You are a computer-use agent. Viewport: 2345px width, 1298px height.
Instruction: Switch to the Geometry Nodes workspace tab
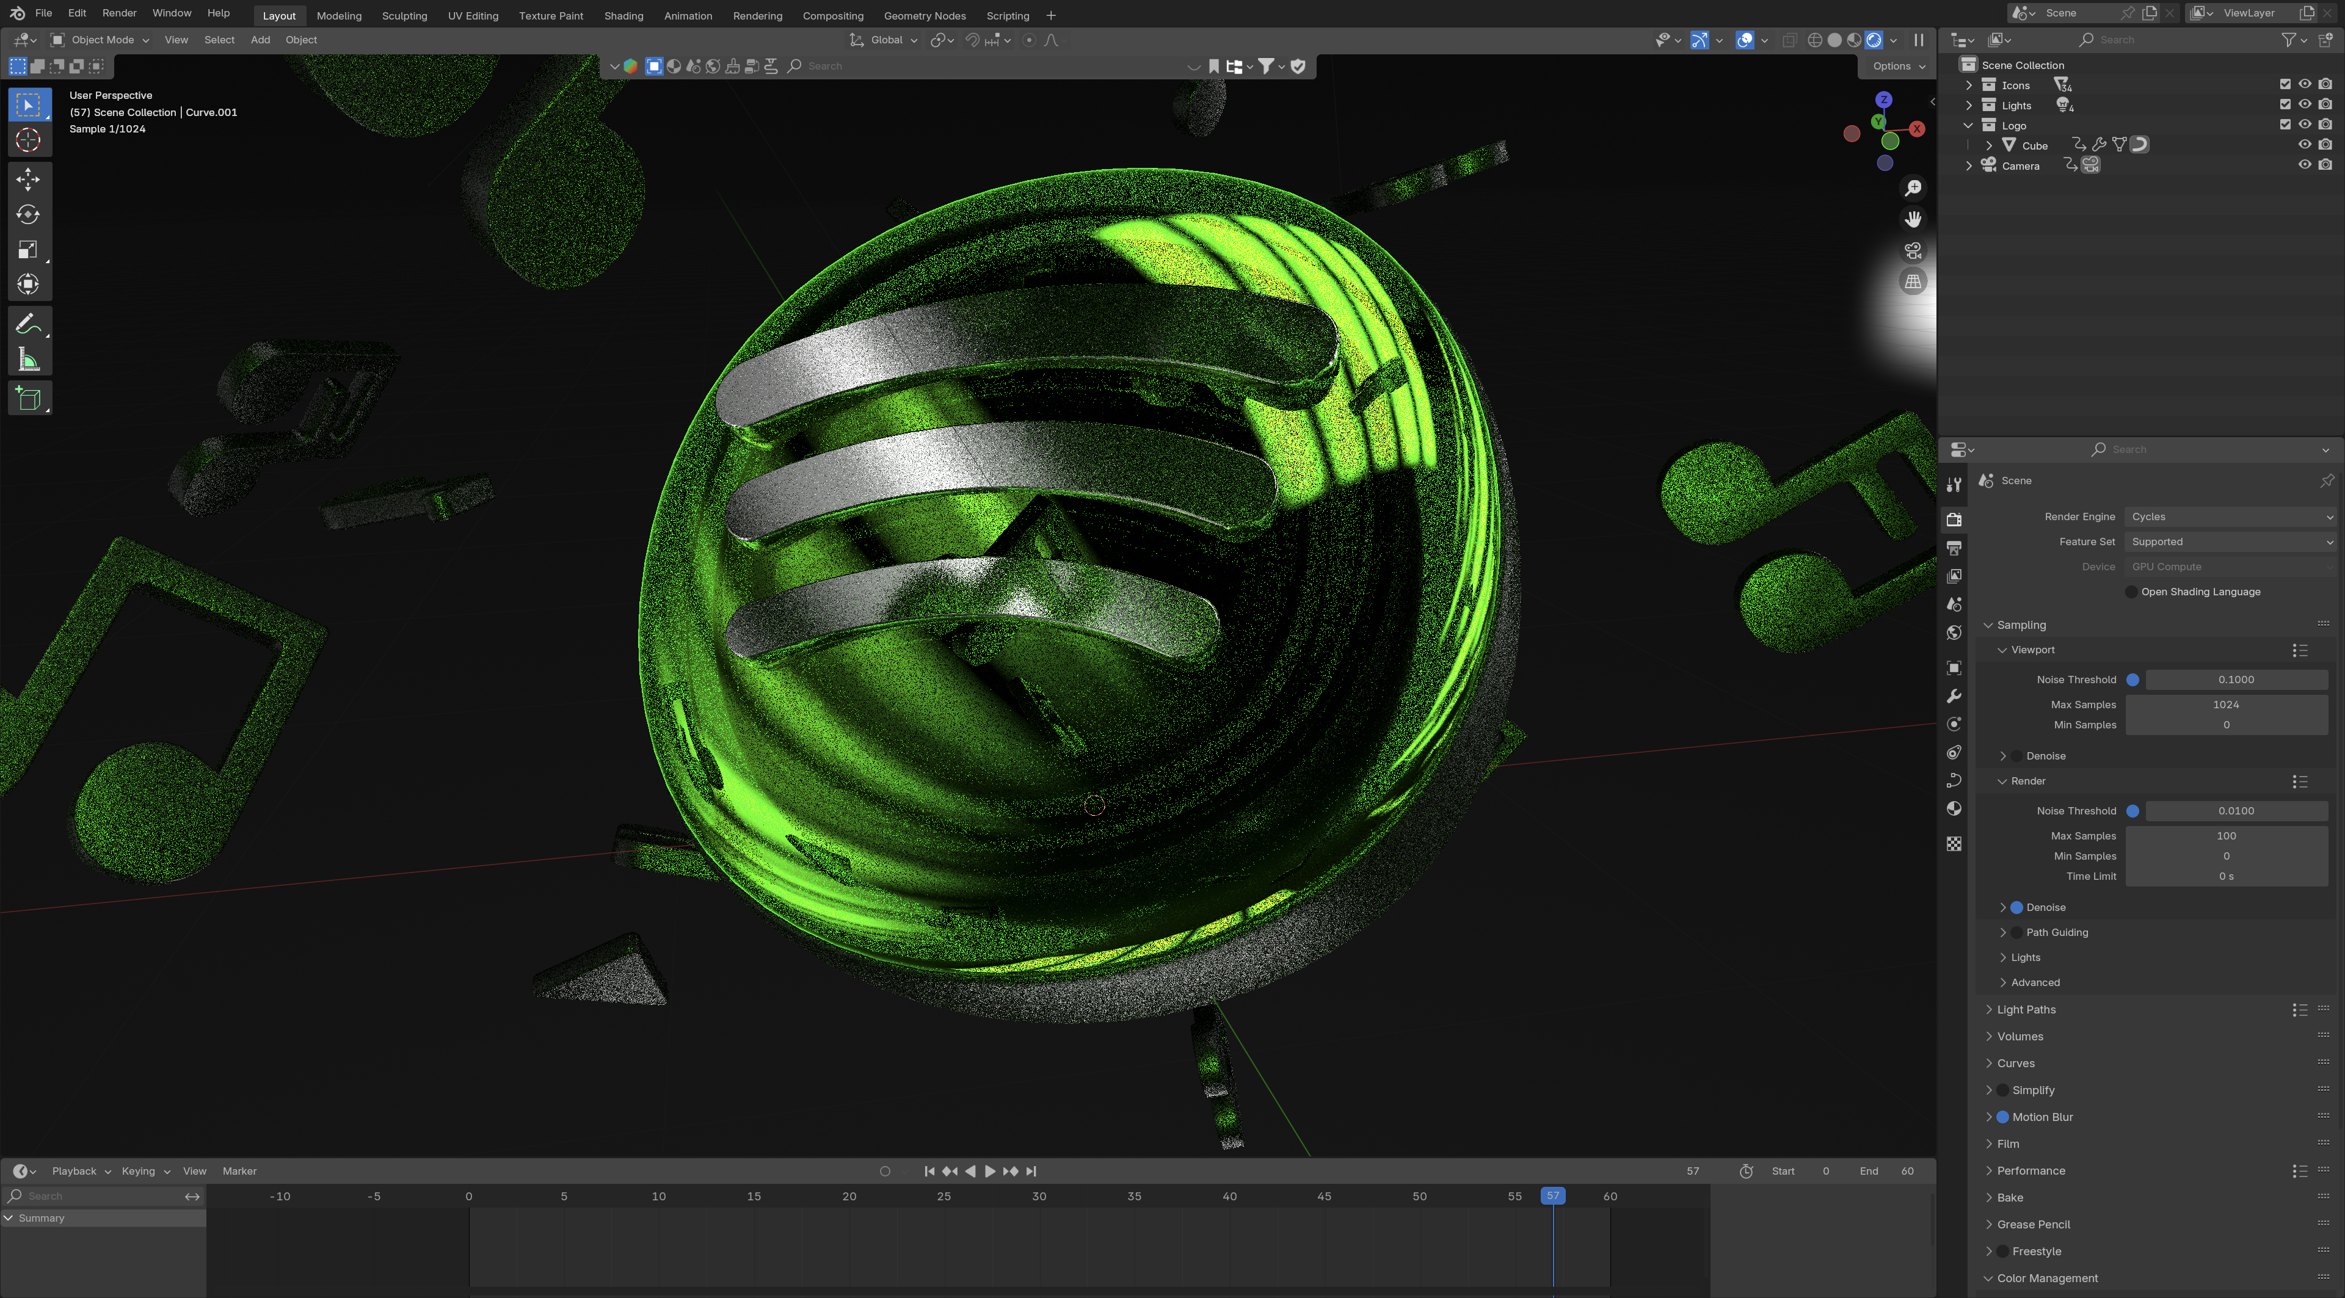[924, 15]
